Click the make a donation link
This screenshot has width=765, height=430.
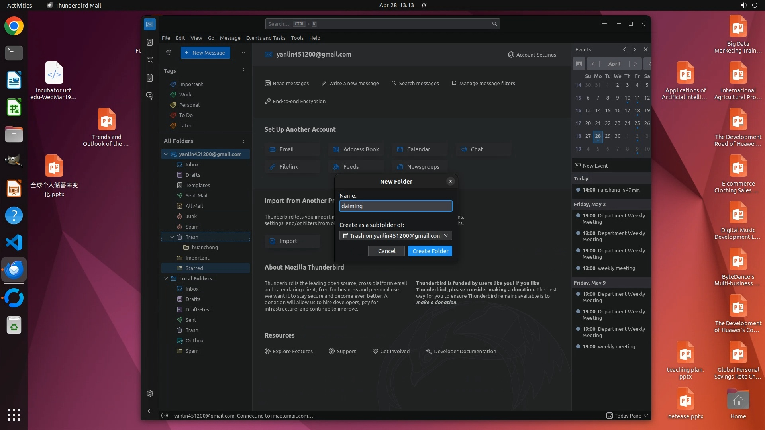pos(436,303)
